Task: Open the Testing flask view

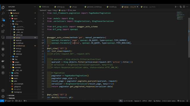Action: [3, 43]
